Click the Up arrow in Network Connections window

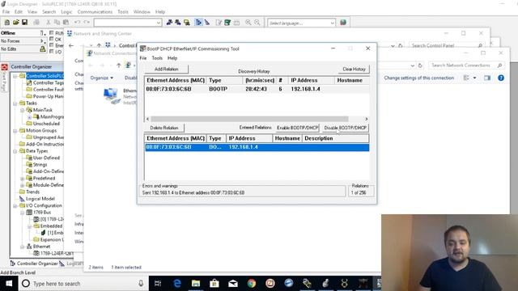(x=119, y=65)
